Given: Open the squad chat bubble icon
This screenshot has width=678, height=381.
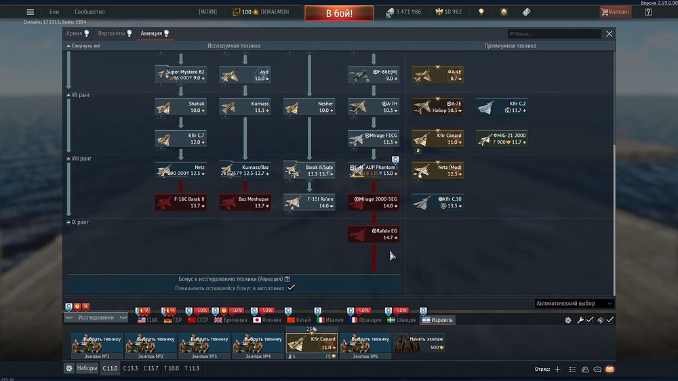Looking at the screenshot, I should 597,369.
